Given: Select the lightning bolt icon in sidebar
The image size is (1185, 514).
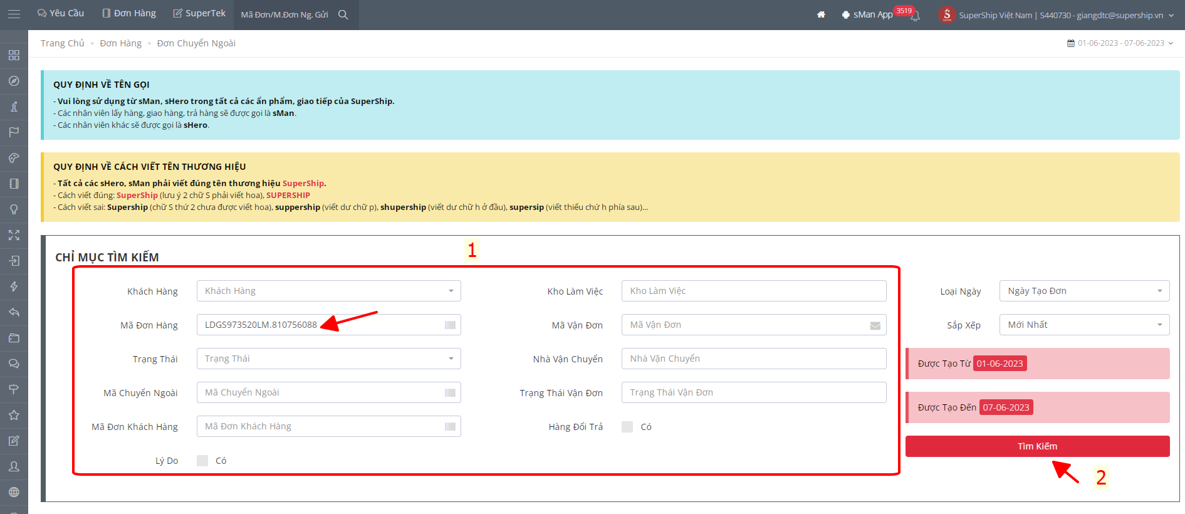Looking at the screenshot, I should click(14, 286).
